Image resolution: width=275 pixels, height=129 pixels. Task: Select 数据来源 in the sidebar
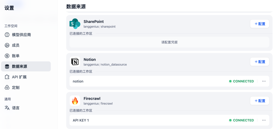(x=19, y=66)
